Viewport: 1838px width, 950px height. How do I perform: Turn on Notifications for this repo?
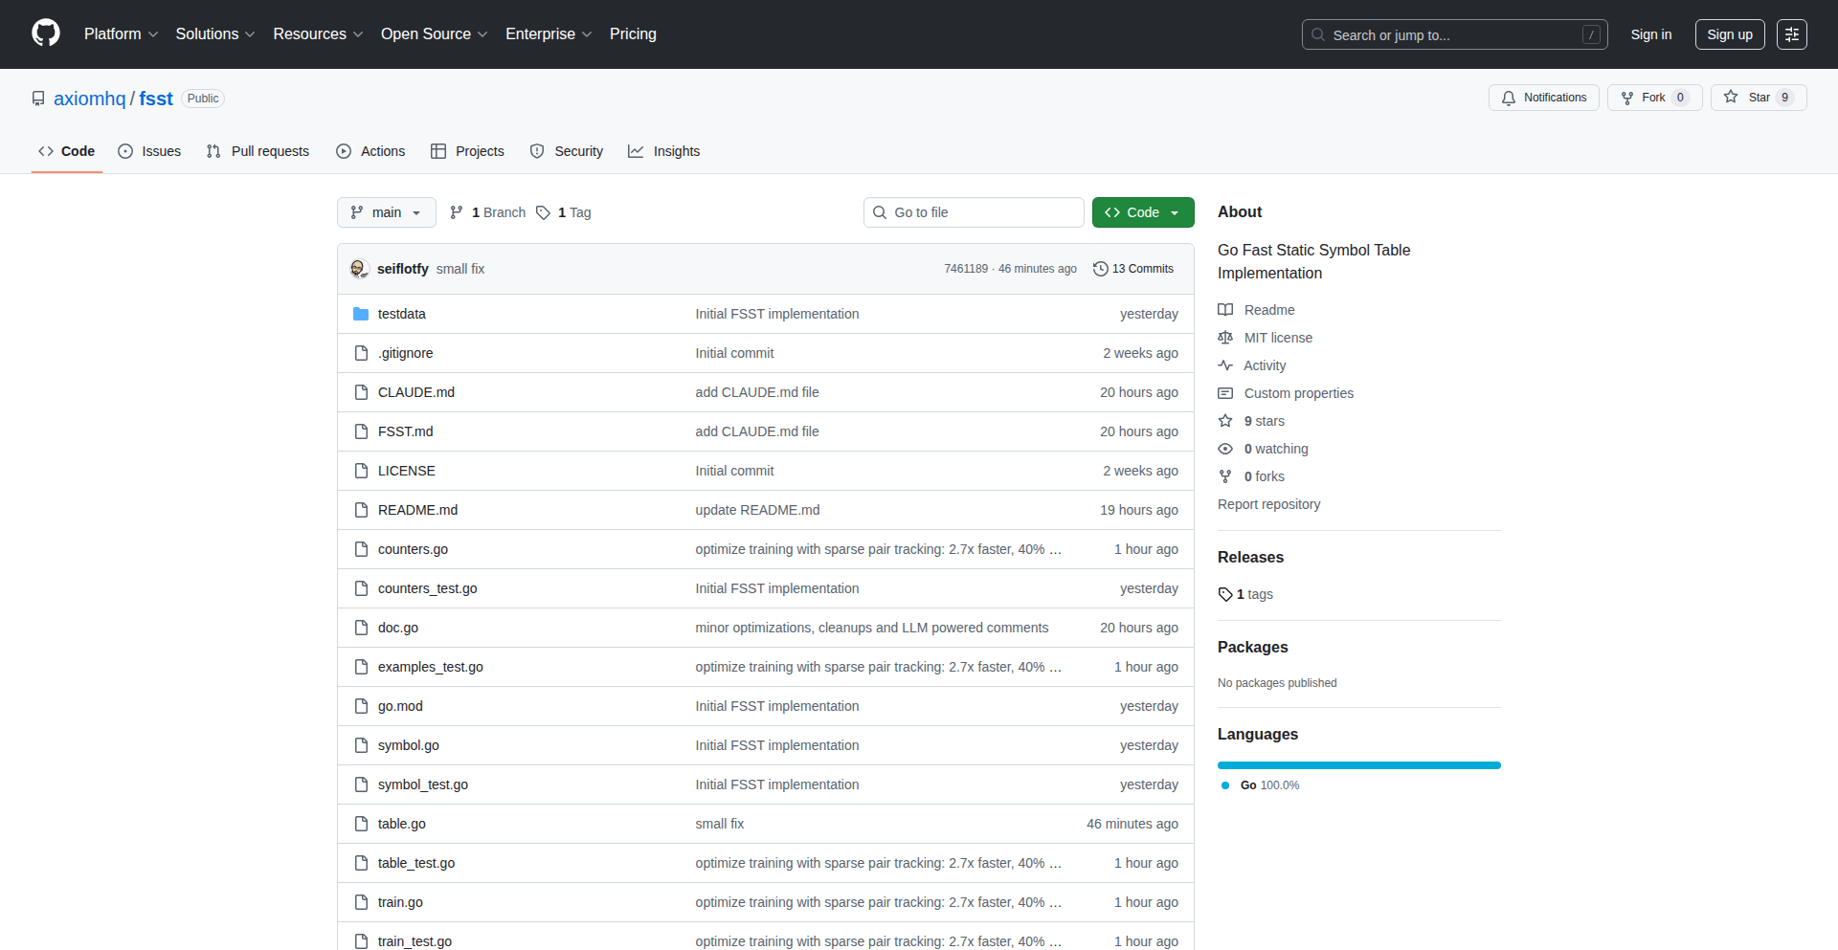tap(1543, 98)
